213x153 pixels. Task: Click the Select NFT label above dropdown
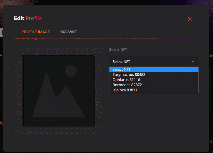point(118,50)
